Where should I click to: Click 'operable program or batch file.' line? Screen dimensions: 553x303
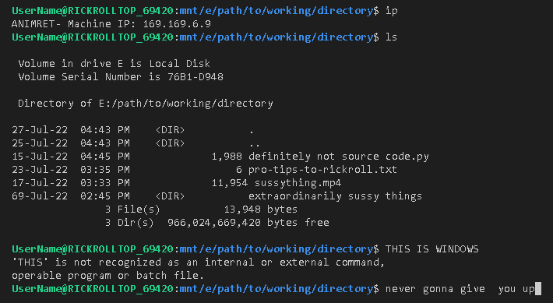coord(108,276)
